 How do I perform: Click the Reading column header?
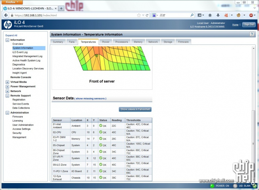pos(118,120)
